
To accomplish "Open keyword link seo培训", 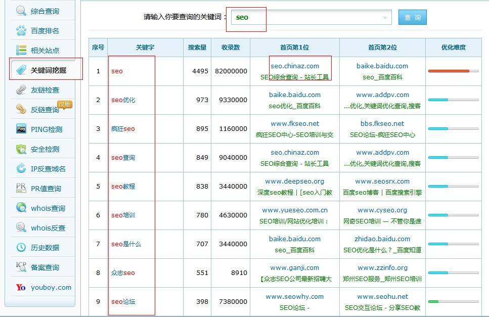I will (x=123, y=215).
